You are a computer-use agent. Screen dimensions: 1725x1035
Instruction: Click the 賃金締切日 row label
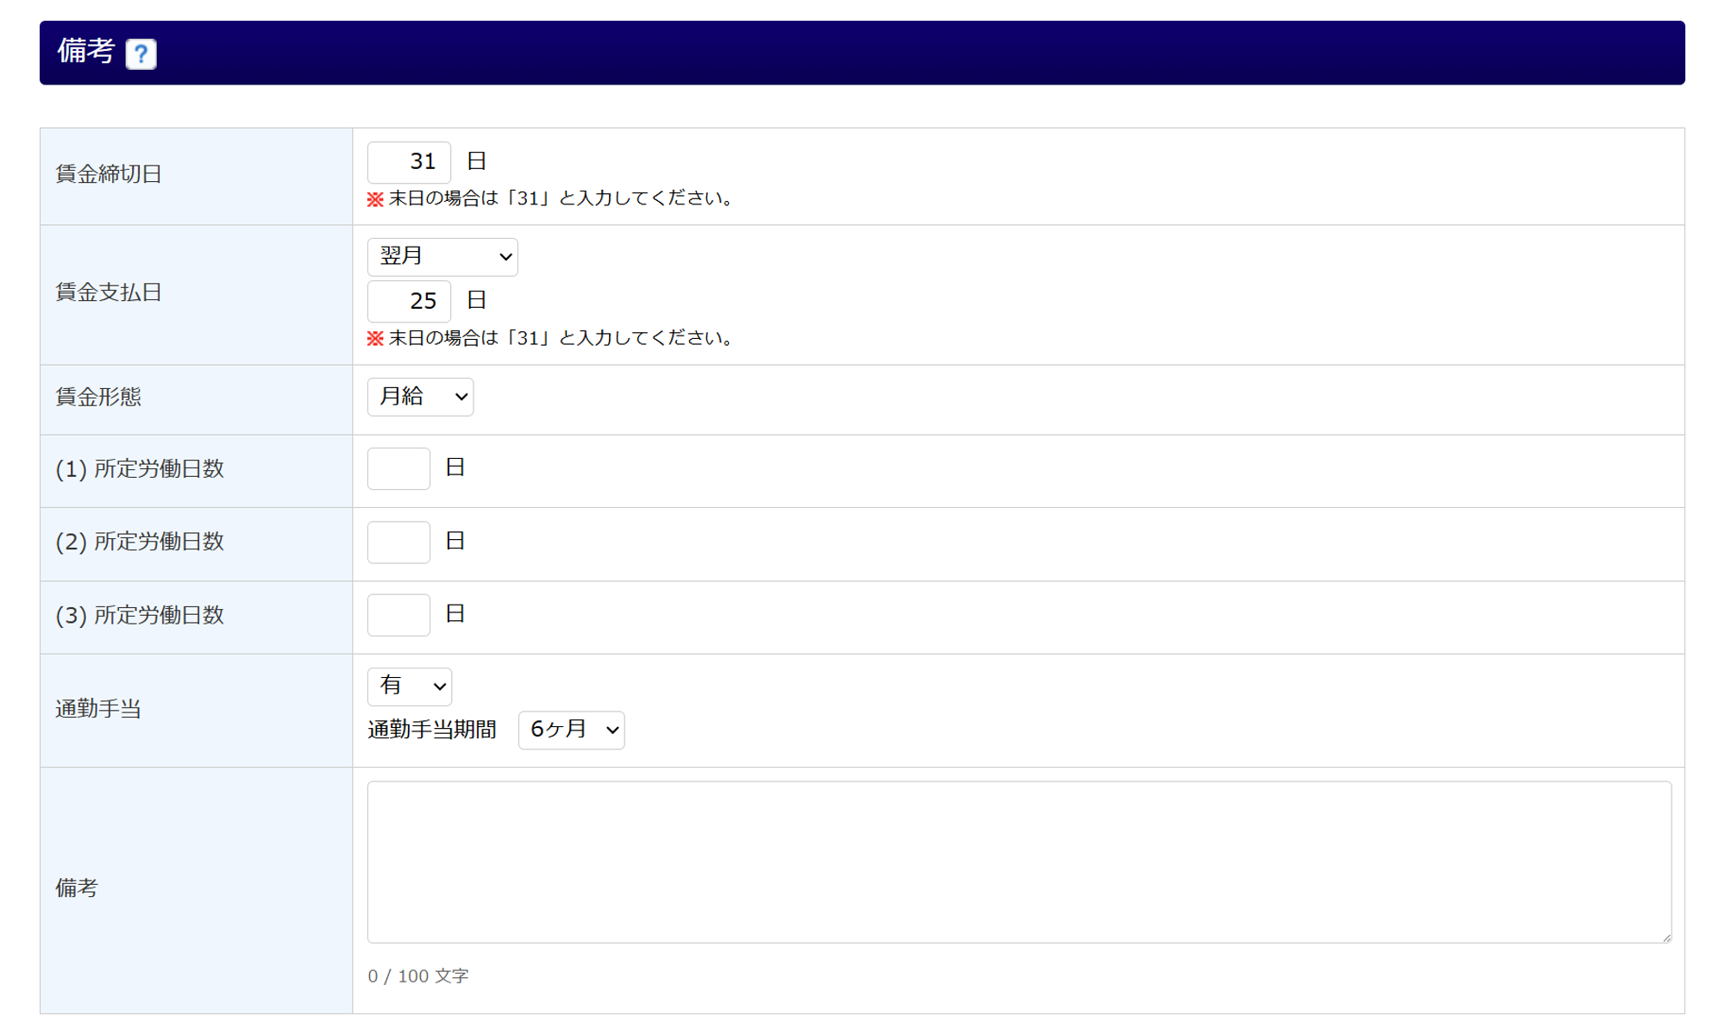click(x=109, y=174)
